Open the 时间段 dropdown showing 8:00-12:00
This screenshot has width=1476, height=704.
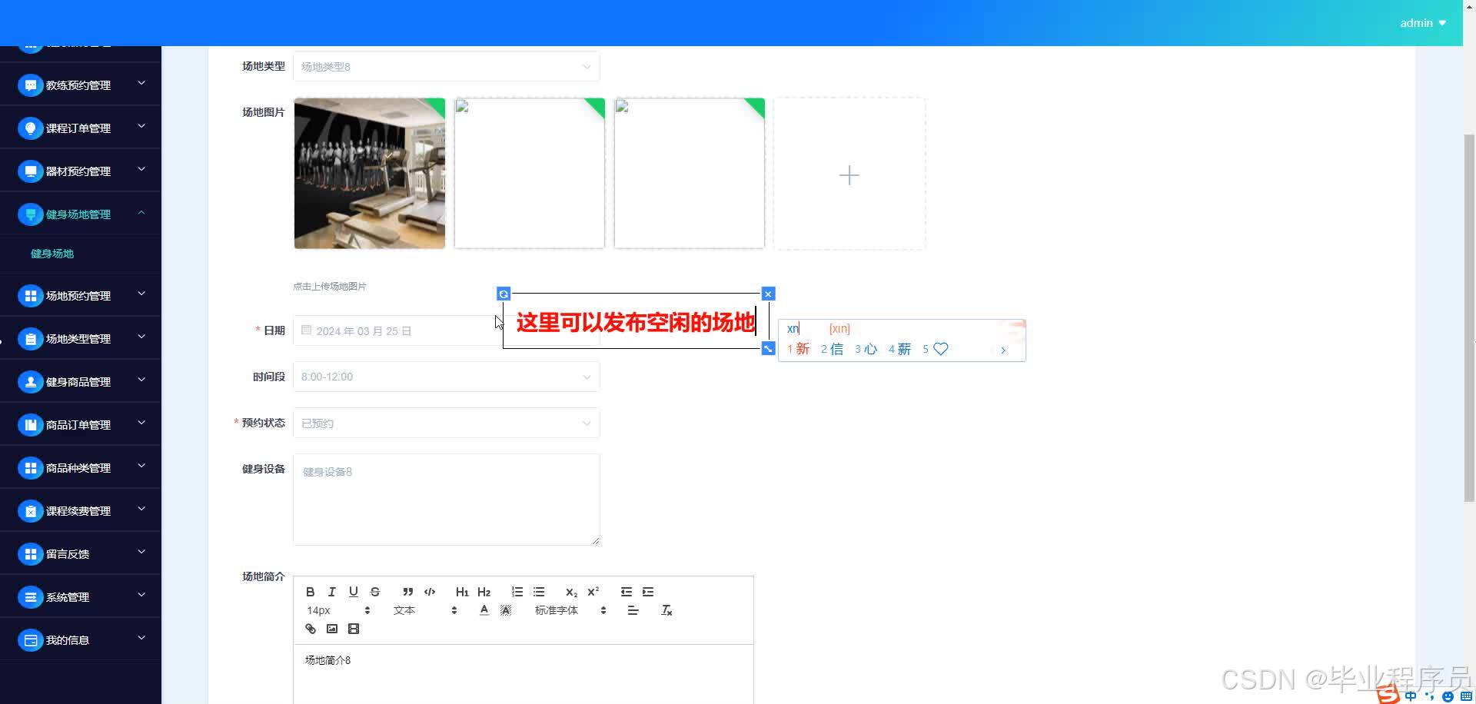pyautogui.click(x=446, y=377)
